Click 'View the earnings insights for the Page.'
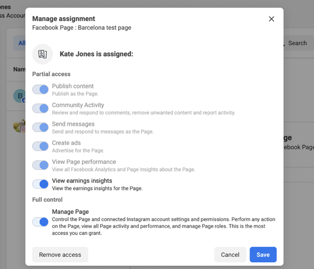 pyautogui.click(x=97, y=188)
